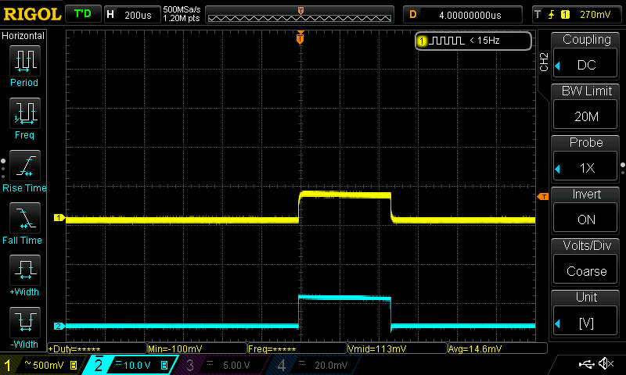
Task: Click the Horizontal menu header
Action: [23, 36]
